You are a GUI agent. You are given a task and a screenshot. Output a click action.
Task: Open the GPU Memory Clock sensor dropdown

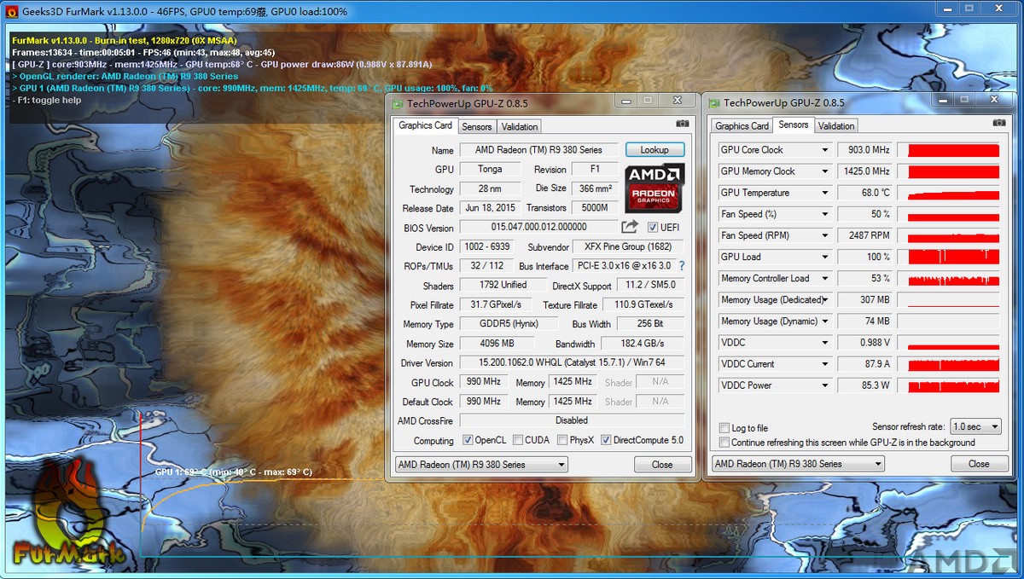825,171
